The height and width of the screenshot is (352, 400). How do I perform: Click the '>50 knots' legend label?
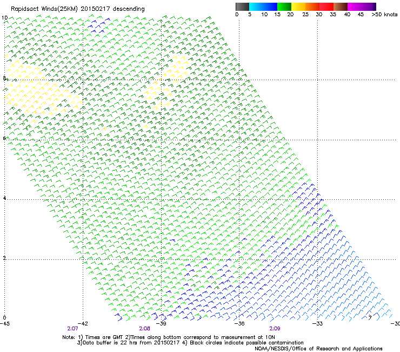(x=384, y=15)
